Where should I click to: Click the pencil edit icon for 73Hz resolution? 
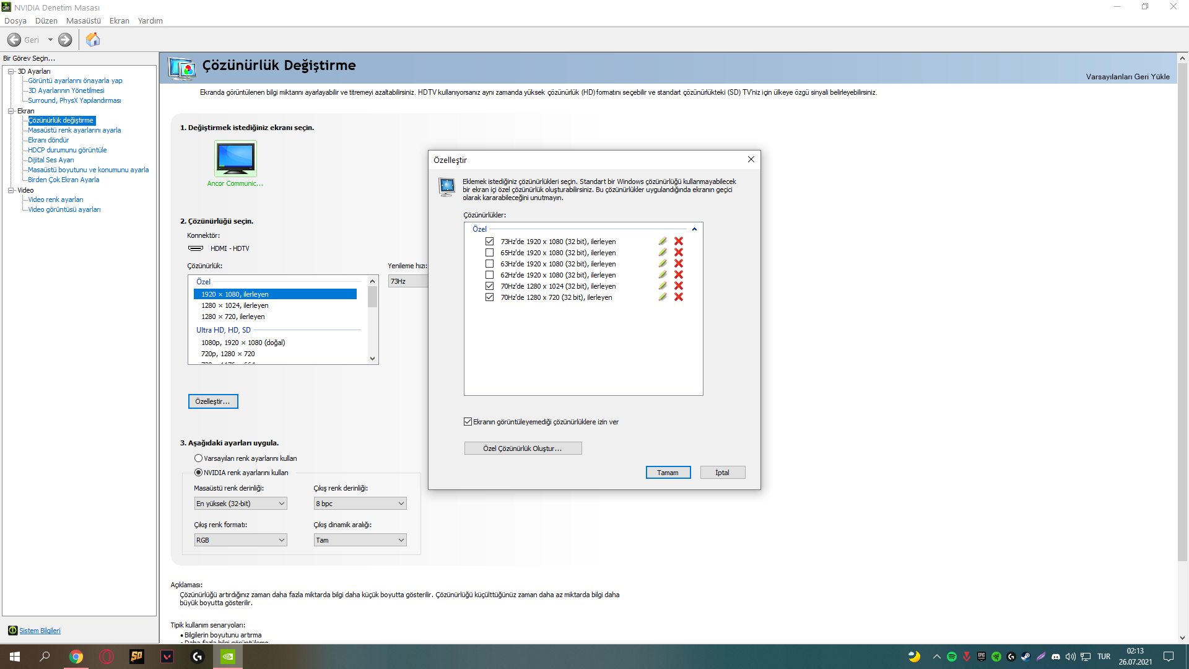tap(663, 241)
